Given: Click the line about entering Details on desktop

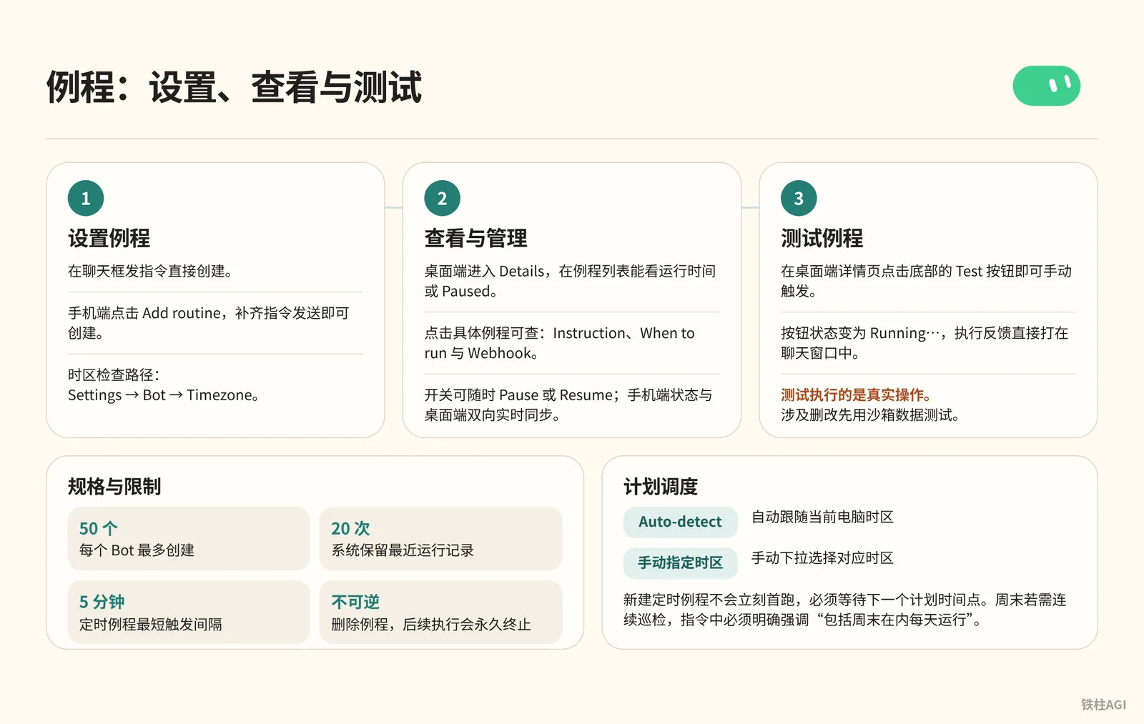Looking at the screenshot, I should 570,281.
